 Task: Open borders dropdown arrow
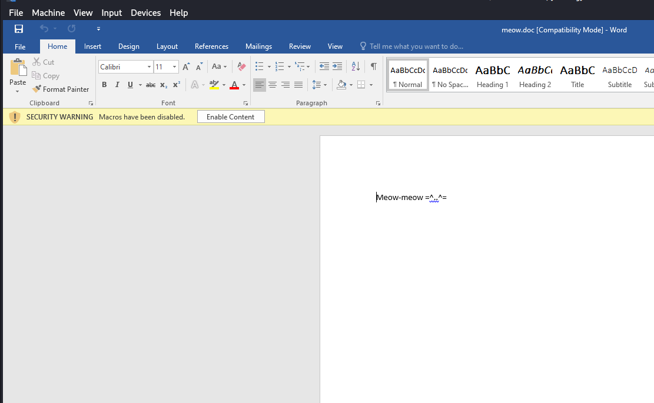(371, 85)
